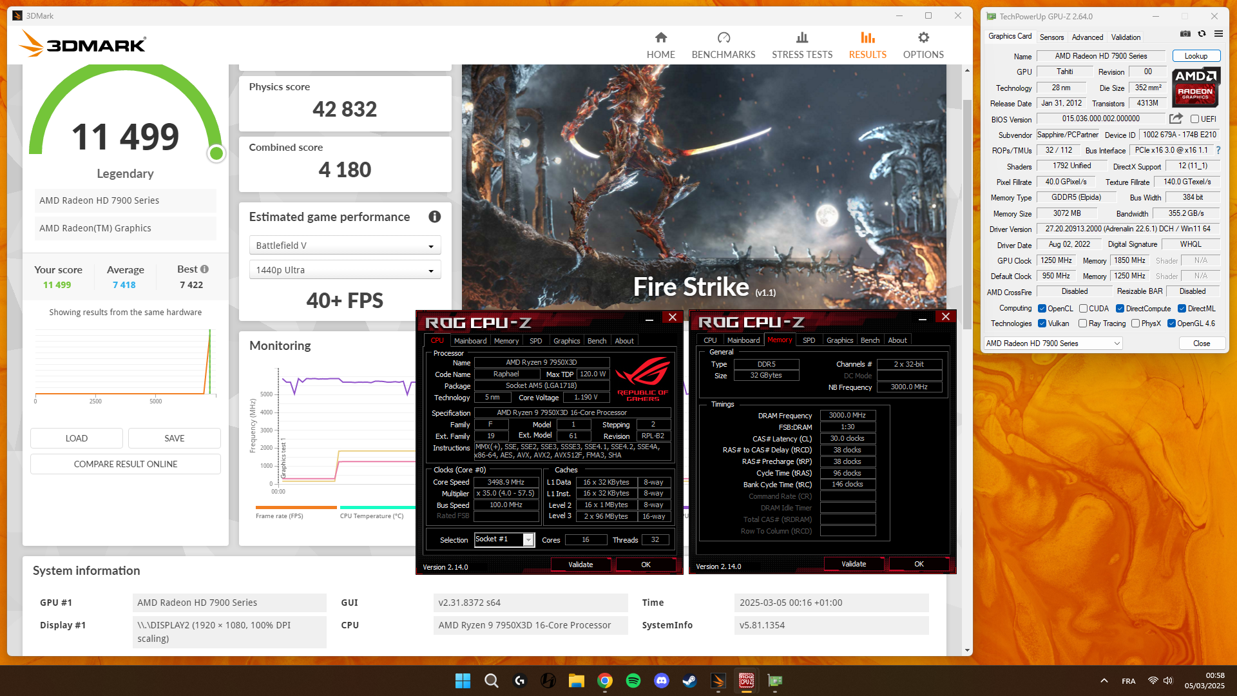
Task: Click the BIOS export share icon in GPU-Z
Action: [x=1176, y=119]
